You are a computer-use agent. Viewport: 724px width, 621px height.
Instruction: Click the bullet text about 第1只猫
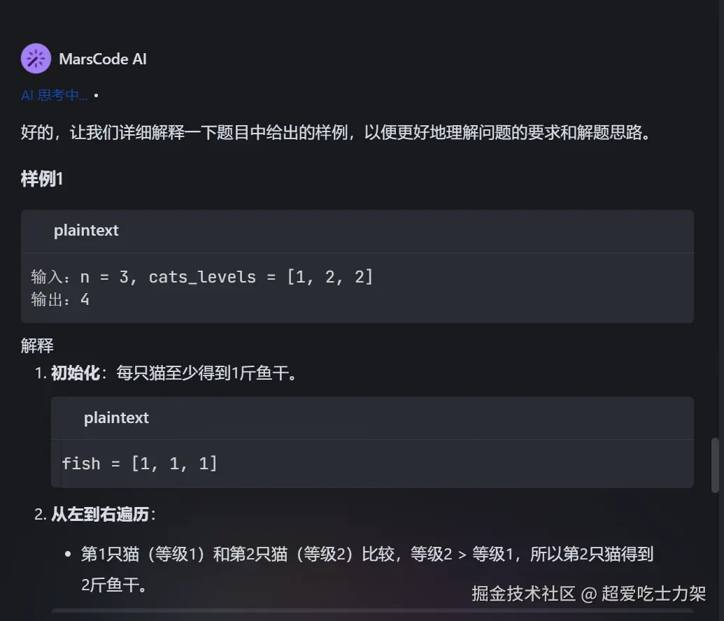coord(367,555)
